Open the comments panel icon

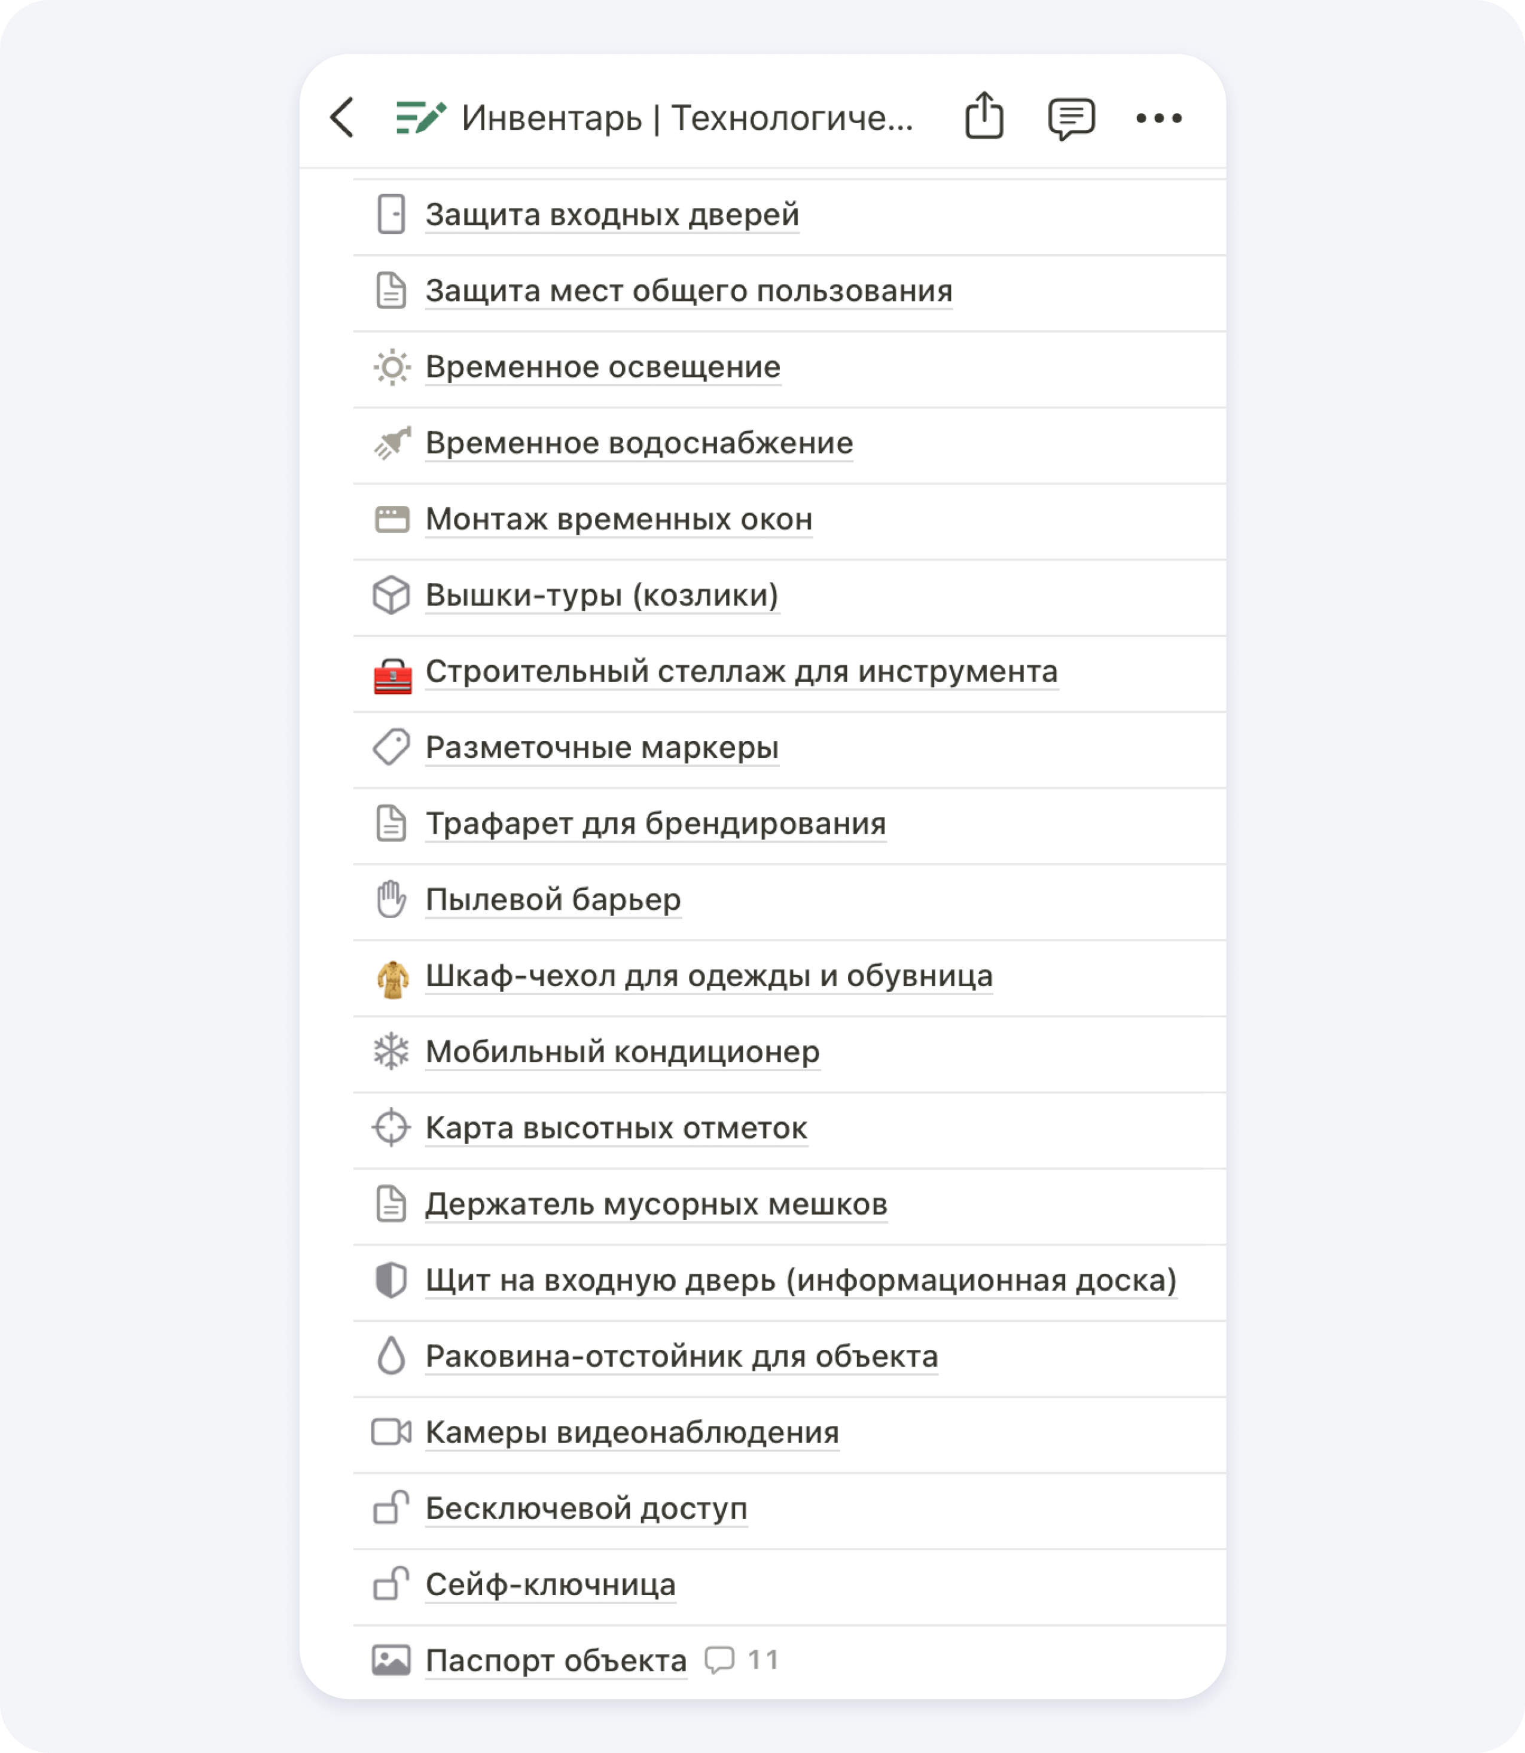coord(1070,118)
